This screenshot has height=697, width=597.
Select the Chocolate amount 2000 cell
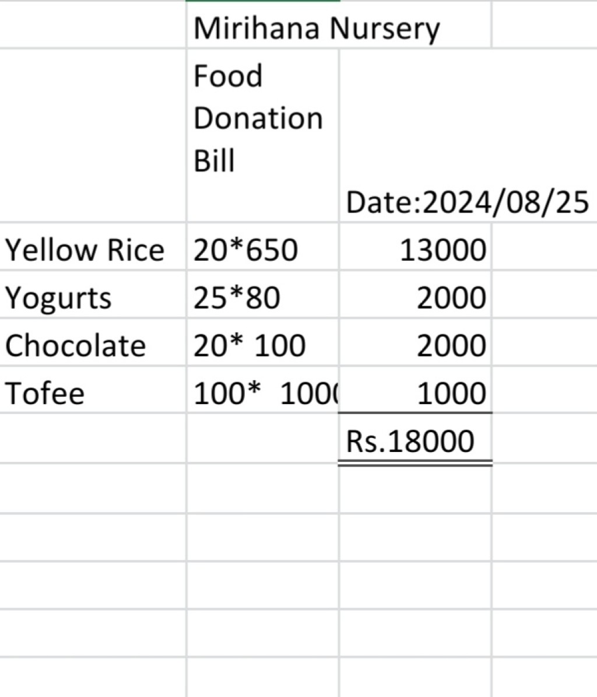point(415,342)
